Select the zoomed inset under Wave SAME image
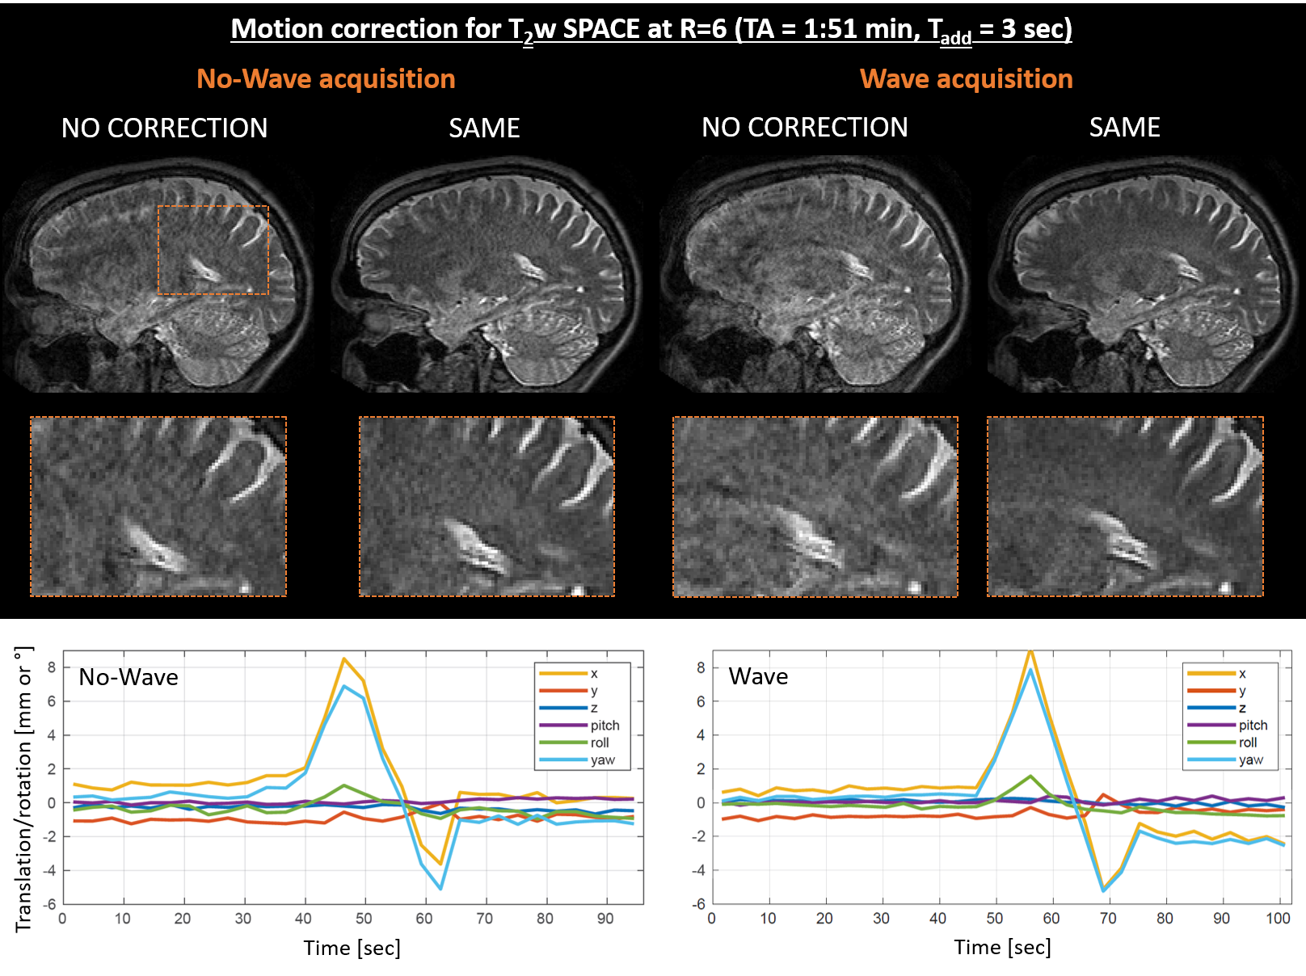Screen dimensions: 1306x976 (x=1125, y=507)
